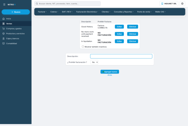Click the Prohibir Facturas column header
The height and width of the screenshot is (126, 188).
[x=104, y=22]
